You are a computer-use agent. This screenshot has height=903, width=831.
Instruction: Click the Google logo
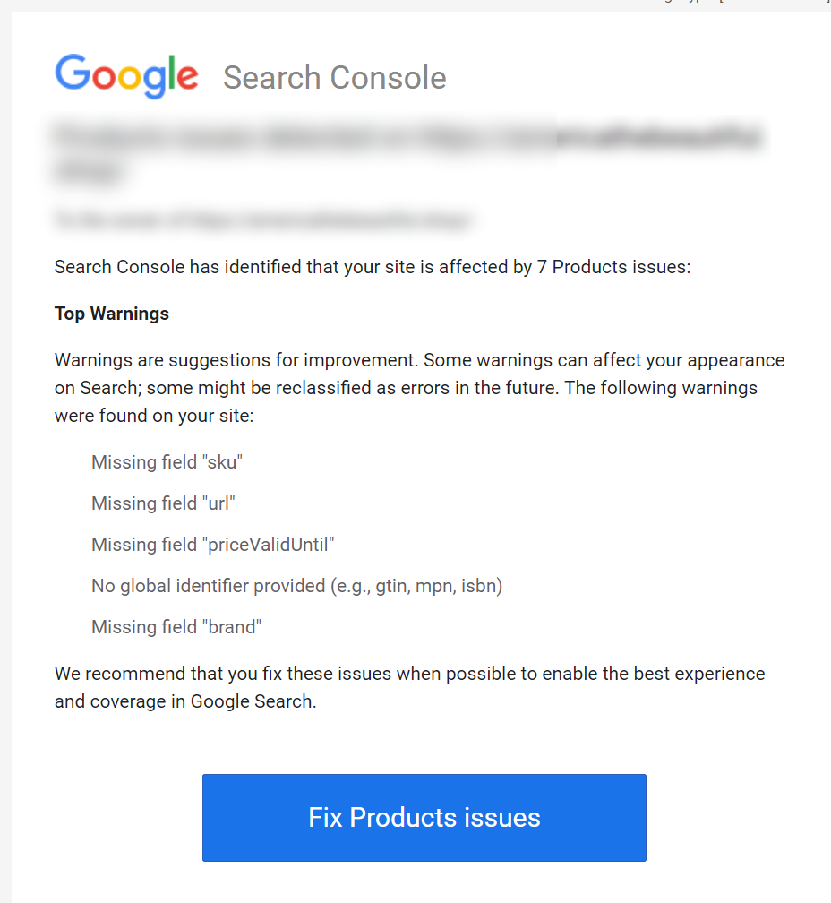[x=126, y=77]
